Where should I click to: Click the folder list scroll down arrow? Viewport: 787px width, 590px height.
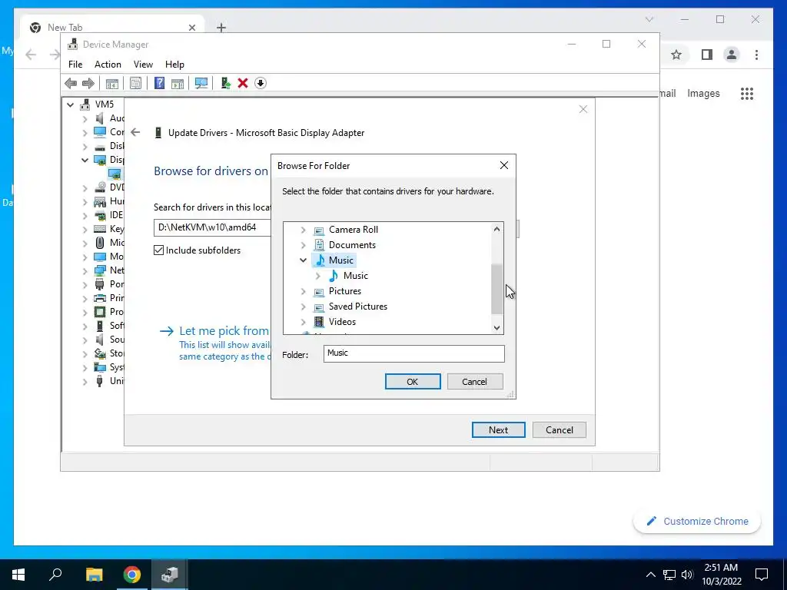[496, 327]
